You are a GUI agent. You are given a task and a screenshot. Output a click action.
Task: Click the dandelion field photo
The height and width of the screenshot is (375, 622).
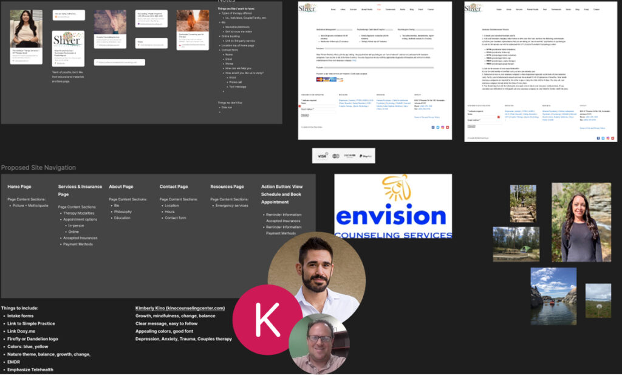tap(598, 300)
